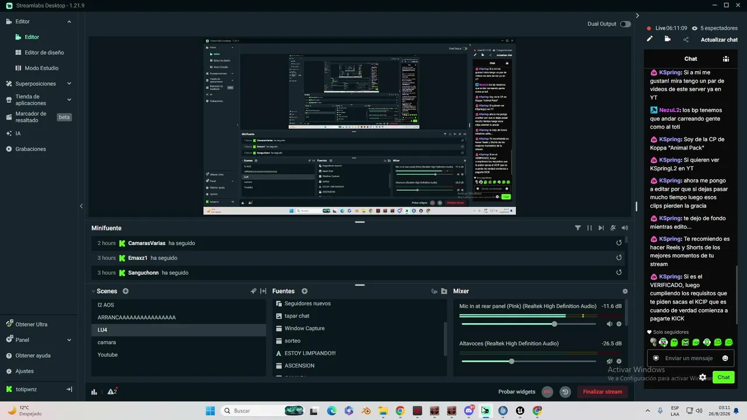
Task: Open Discord from the taskbar
Action: click(x=469, y=411)
